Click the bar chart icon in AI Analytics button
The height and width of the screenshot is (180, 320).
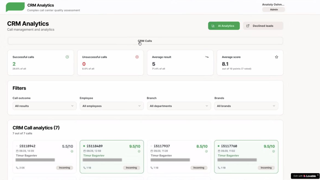pos(213,26)
